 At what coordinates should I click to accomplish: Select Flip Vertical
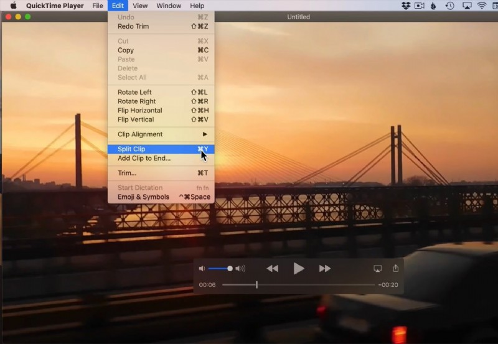click(x=161, y=119)
